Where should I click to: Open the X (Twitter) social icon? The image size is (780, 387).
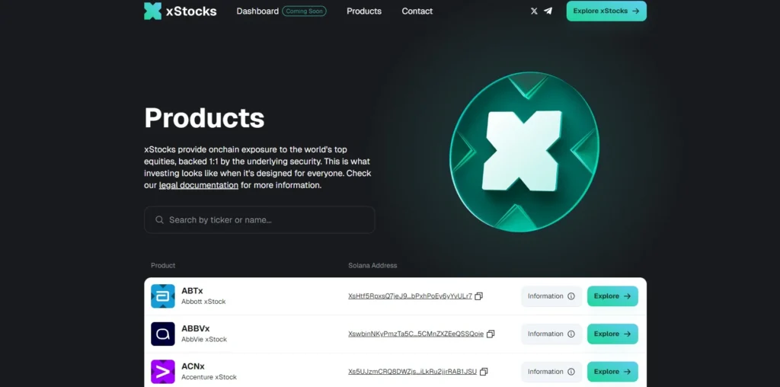coord(534,11)
